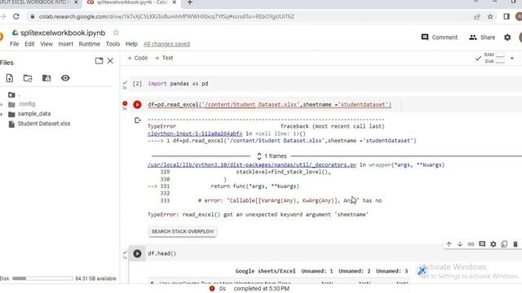Open the Runtime menu
Screen dimensions: 522x293
point(89,44)
